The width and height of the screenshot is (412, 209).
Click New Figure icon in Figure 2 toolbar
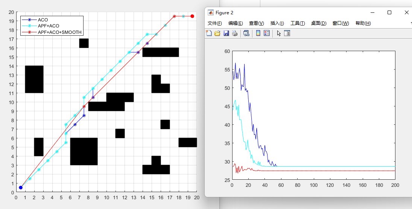208,33
